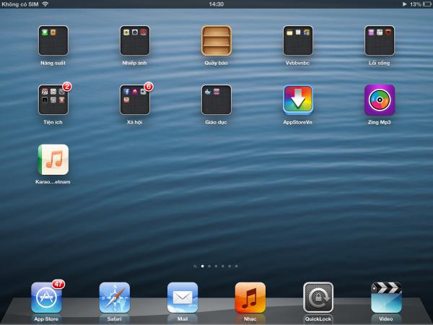The image size is (433, 325).
Task: Tap the clock in the status bar
Action: tap(216, 4)
